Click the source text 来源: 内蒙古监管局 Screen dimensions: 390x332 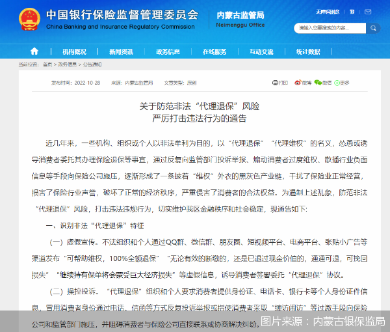[132, 83]
